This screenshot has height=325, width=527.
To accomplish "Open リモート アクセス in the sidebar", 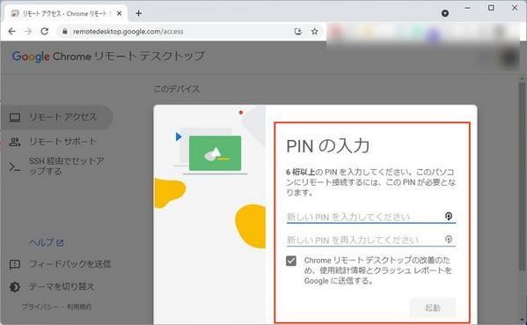I will click(x=56, y=117).
